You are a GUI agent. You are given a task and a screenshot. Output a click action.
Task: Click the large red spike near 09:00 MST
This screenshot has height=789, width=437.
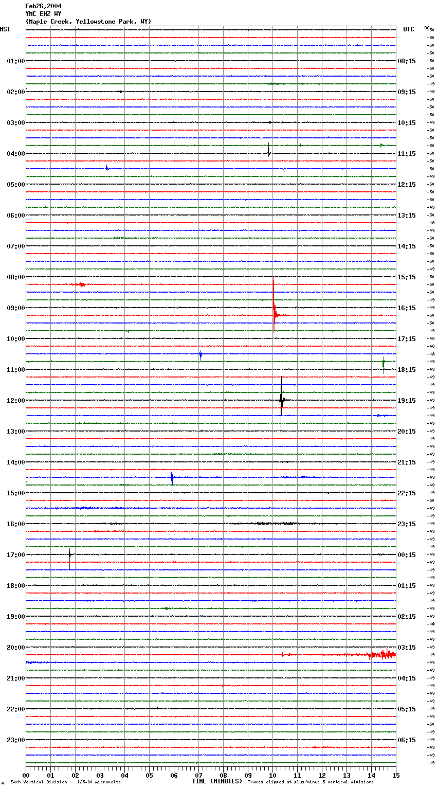pyautogui.click(x=274, y=306)
